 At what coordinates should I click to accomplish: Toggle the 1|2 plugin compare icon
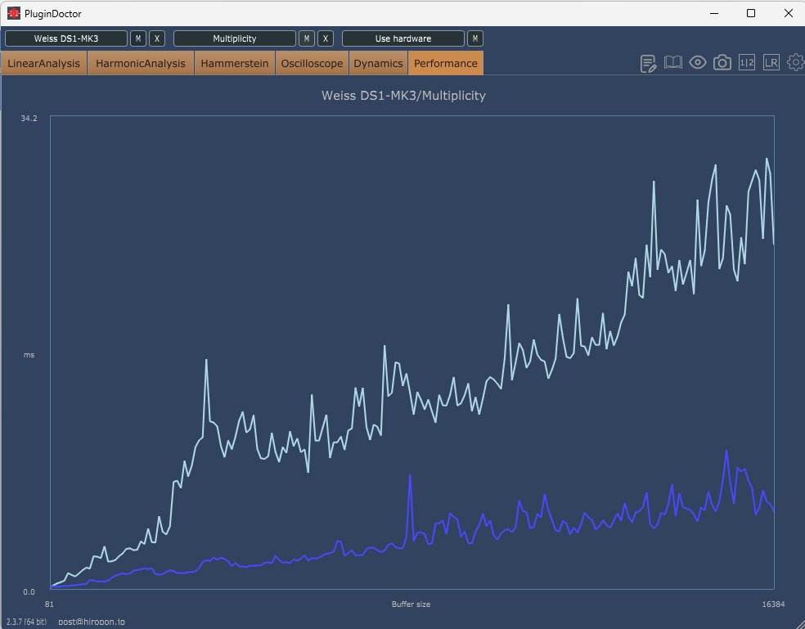(746, 63)
